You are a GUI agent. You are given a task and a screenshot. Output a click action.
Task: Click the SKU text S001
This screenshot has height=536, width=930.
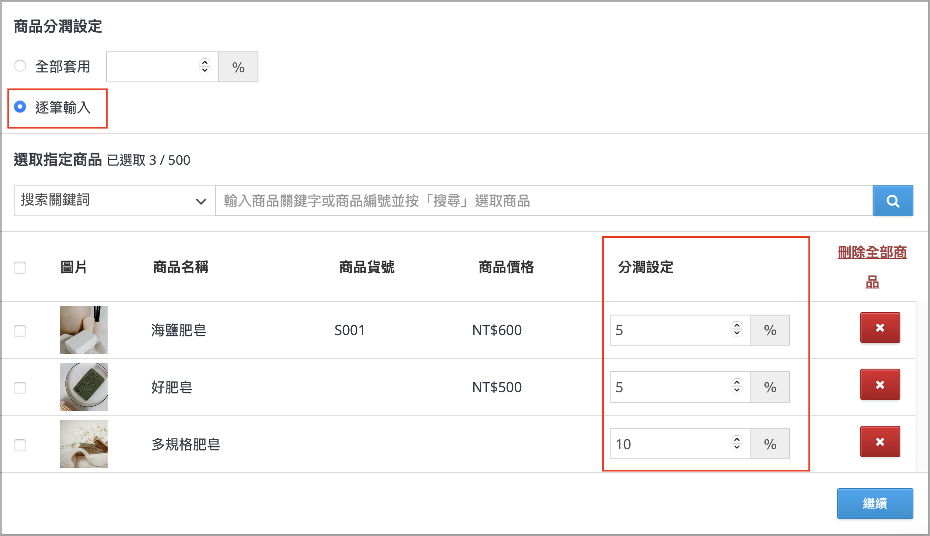pos(350,330)
